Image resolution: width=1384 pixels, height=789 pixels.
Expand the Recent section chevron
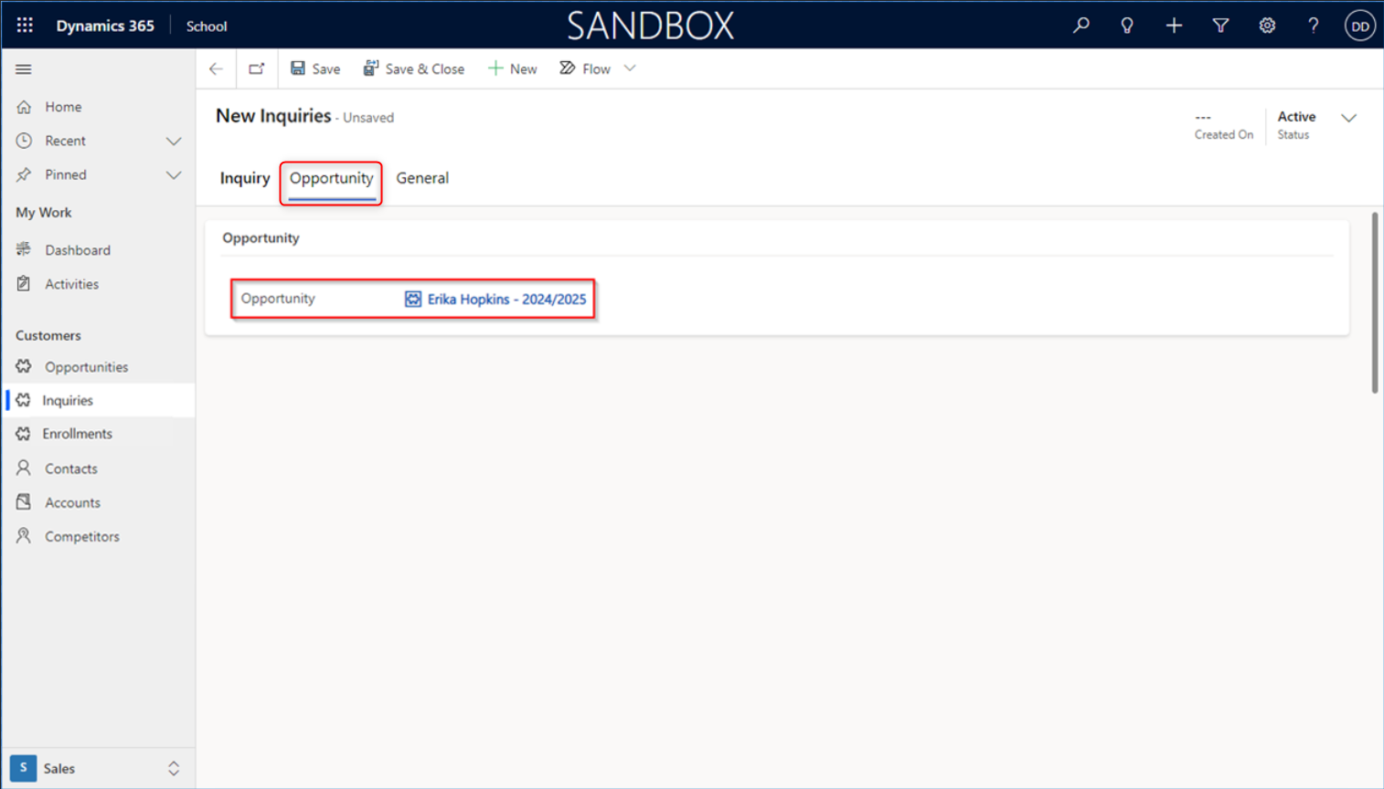(x=173, y=142)
